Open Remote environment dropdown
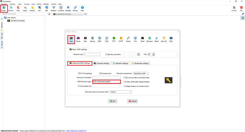 pyautogui.click(x=141, y=74)
